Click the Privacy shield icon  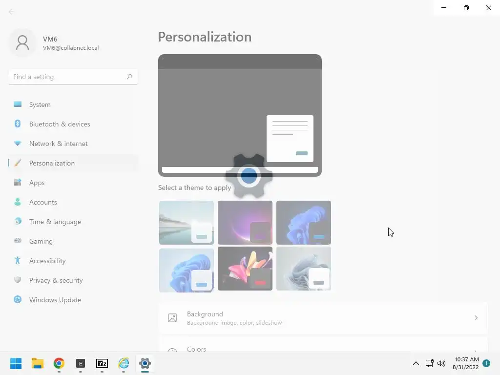[x=18, y=280]
